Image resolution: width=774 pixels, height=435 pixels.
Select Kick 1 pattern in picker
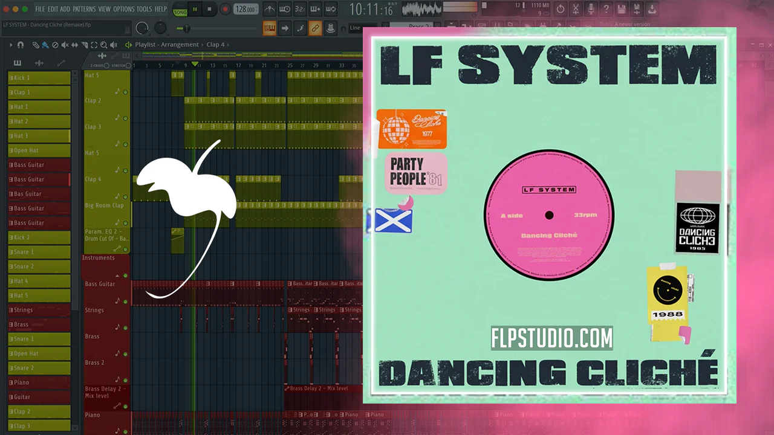click(x=39, y=78)
